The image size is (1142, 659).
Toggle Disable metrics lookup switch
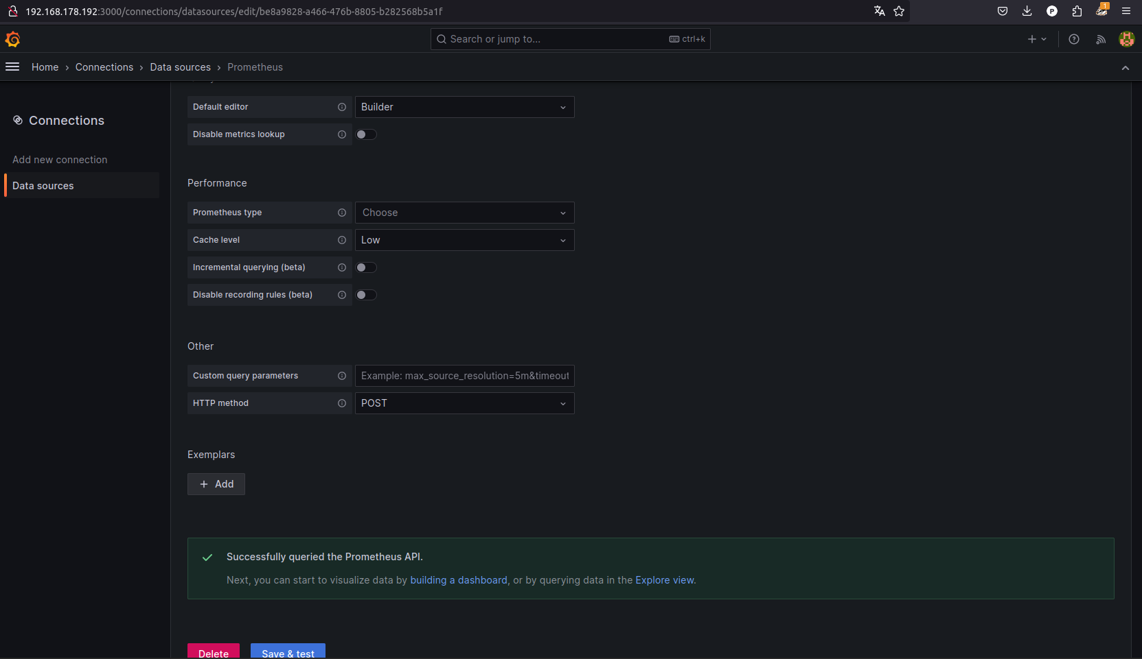click(x=366, y=134)
